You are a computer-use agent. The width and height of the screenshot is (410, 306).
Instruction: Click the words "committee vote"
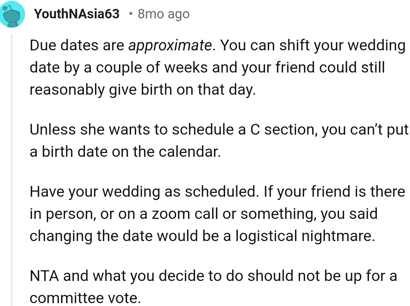click(85, 298)
